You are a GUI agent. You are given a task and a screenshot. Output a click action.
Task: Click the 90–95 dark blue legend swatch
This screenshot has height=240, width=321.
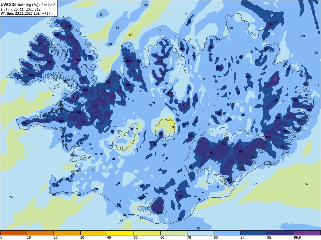[254, 233]
